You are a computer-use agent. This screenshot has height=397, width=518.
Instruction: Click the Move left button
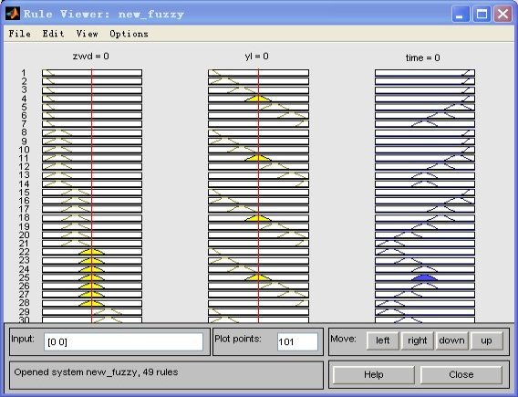(382, 340)
